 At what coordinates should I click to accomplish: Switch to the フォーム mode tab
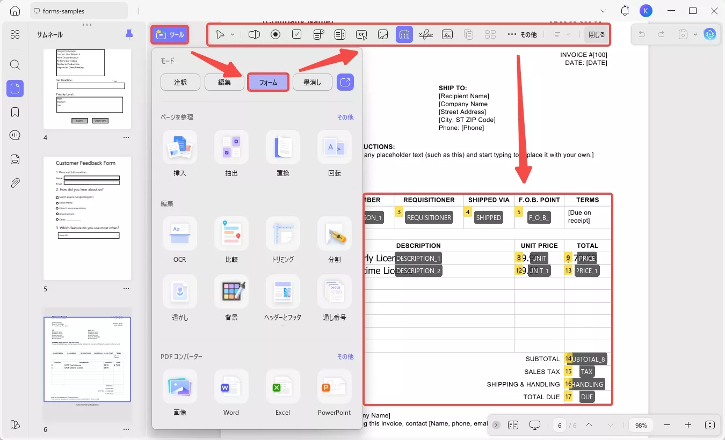(268, 82)
